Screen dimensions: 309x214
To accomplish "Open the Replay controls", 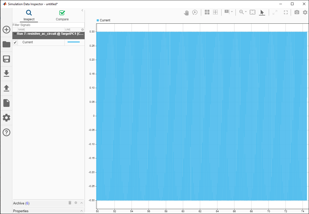I will click(x=195, y=12).
